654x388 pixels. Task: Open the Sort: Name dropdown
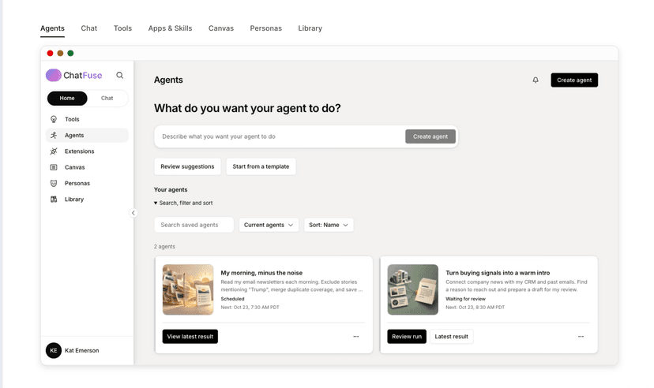click(329, 225)
